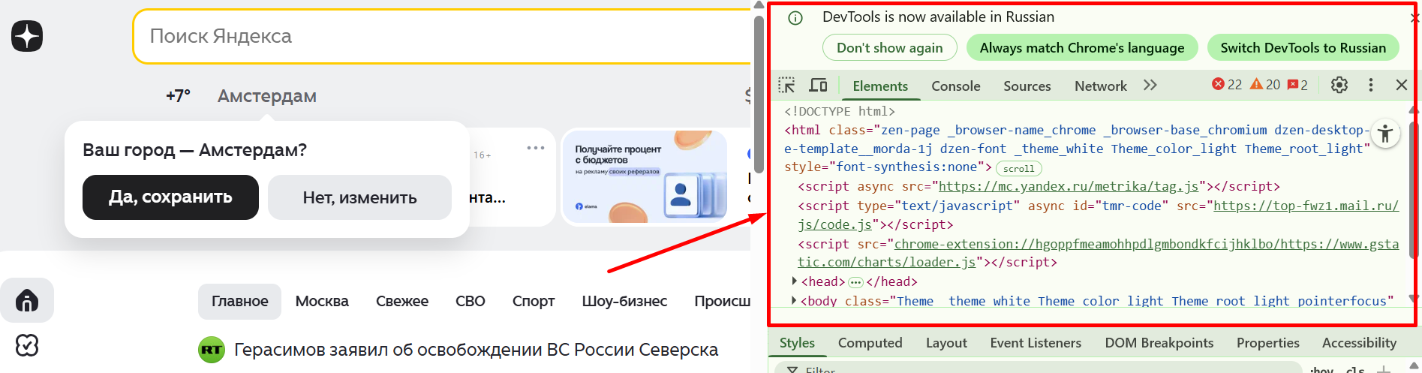Click the Dzen star logo icon

[x=27, y=36]
